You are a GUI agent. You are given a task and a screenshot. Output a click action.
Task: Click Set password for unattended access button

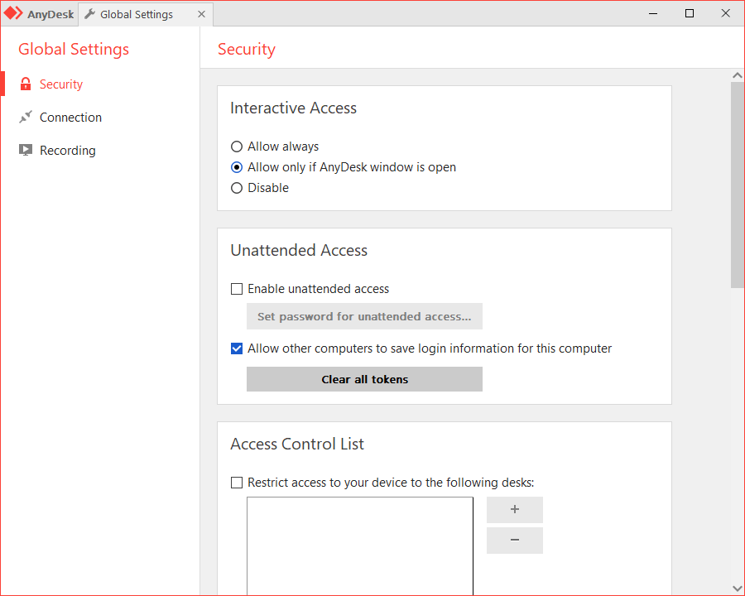[364, 316]
